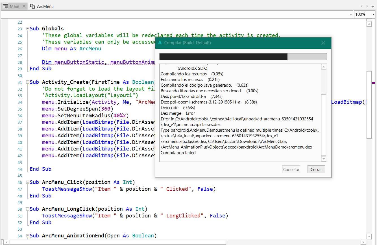Switch to the Main tab

point(14,6)
